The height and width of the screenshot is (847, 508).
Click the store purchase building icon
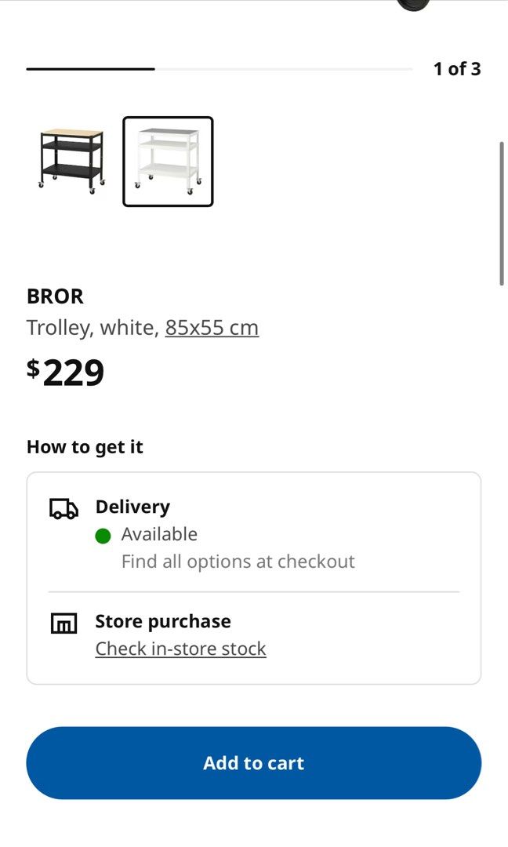coord(63,623)
